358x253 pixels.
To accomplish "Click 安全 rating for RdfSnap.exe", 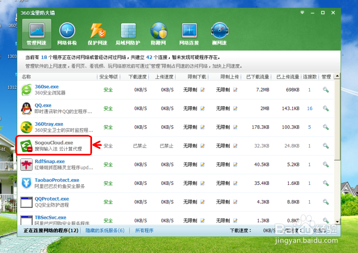I will [x=108, y=165].
